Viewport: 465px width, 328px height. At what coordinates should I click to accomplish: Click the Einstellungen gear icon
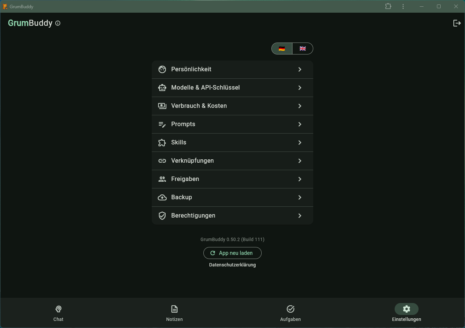407,309
